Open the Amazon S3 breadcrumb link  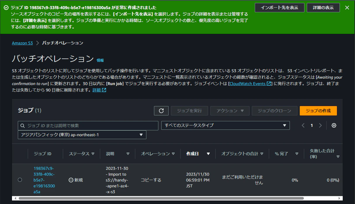[22, 43]
